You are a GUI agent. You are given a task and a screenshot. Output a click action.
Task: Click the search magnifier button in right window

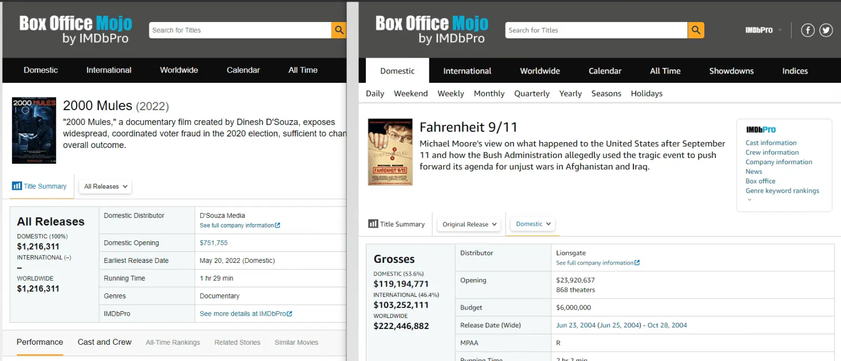(x=695, y=30)
